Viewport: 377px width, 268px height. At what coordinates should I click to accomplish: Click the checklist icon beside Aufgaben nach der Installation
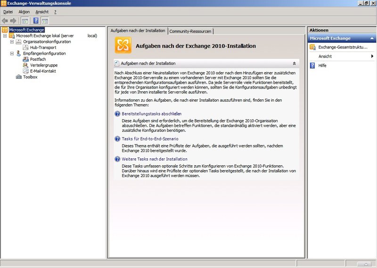[x=117, y=64]
